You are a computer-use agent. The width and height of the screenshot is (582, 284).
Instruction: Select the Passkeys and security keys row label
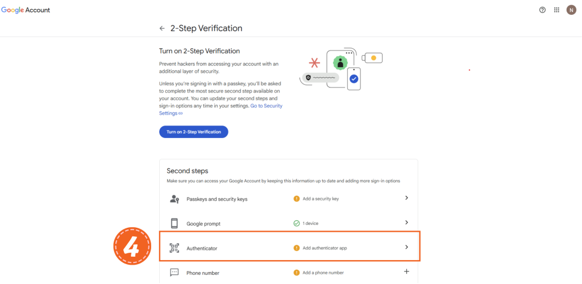click(x=217, y=199)
